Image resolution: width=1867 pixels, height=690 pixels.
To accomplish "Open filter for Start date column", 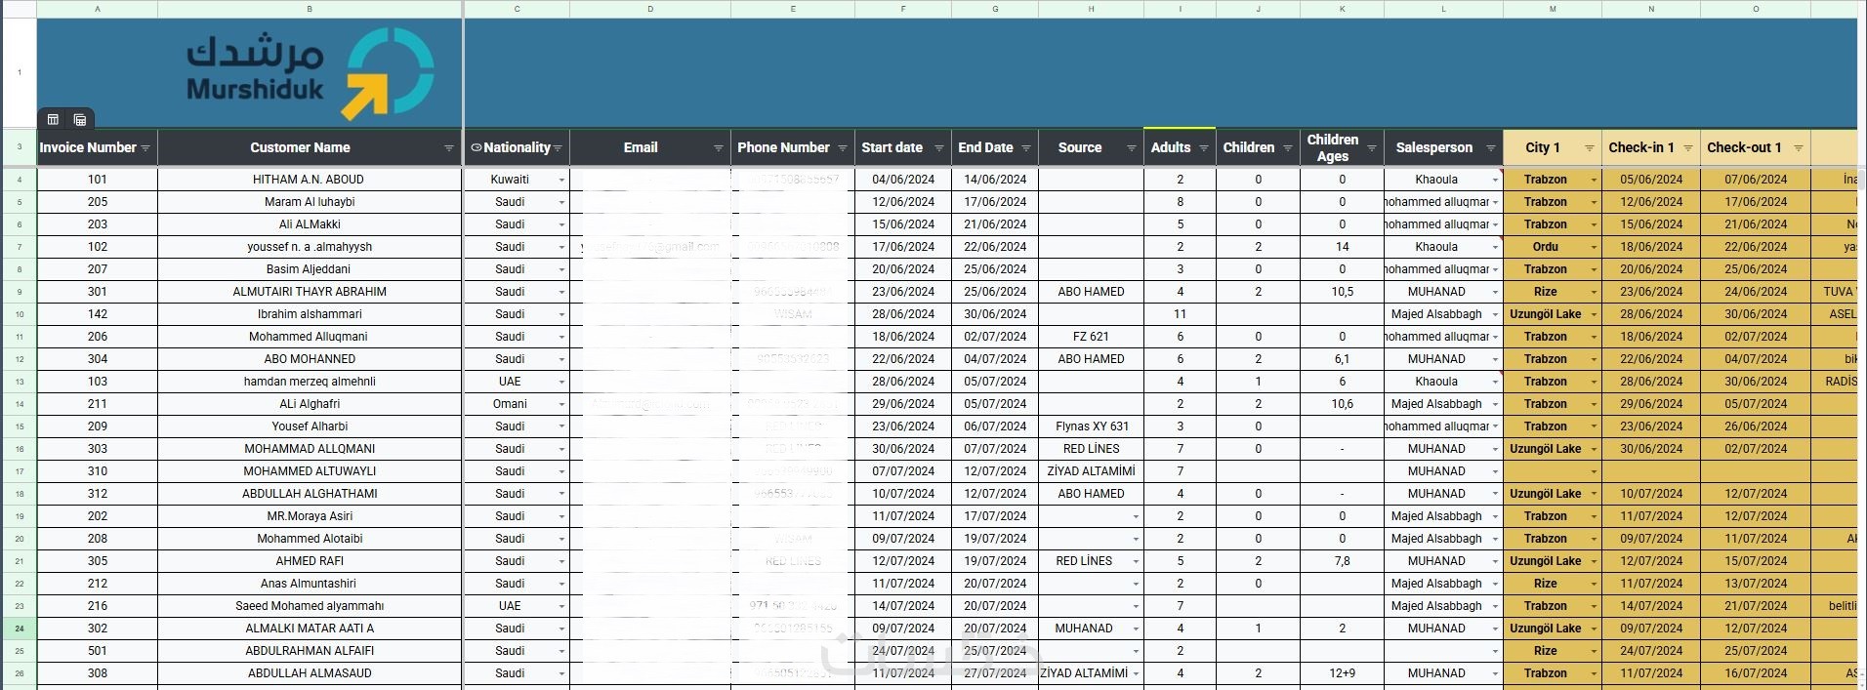I will (939, 148).
